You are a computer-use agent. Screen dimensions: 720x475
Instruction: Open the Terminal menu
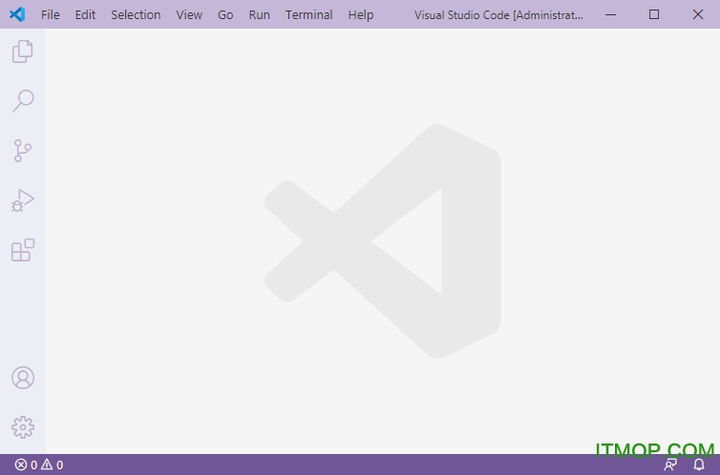point(309,14)
